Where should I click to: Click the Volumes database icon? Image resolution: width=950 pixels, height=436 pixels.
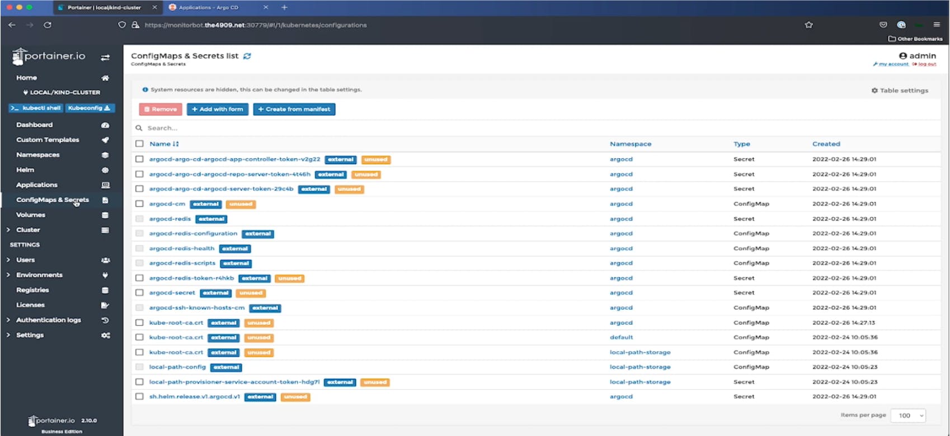(105, 215)
